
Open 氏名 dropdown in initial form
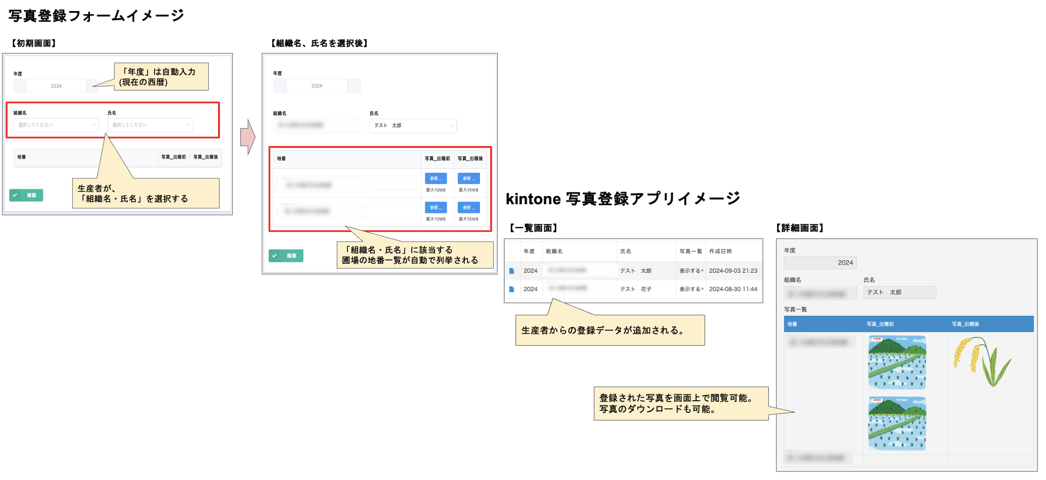point(150,125)
